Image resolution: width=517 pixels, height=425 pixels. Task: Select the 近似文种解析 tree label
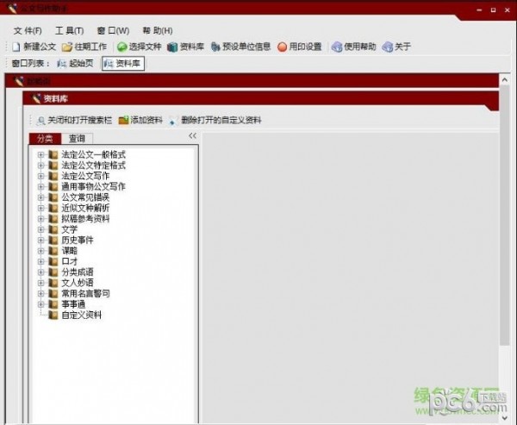pyautogui.click(x=85, y=208)
